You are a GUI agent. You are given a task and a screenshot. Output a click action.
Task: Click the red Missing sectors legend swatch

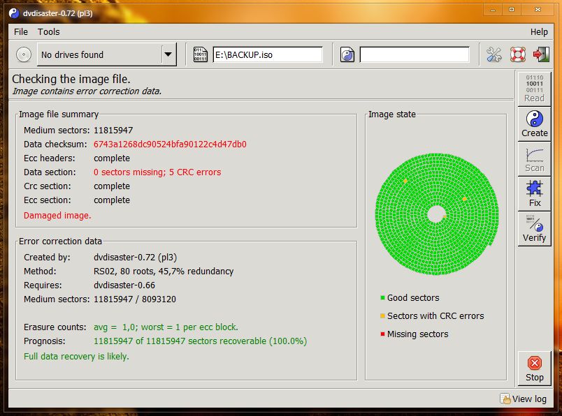(382, 334)
